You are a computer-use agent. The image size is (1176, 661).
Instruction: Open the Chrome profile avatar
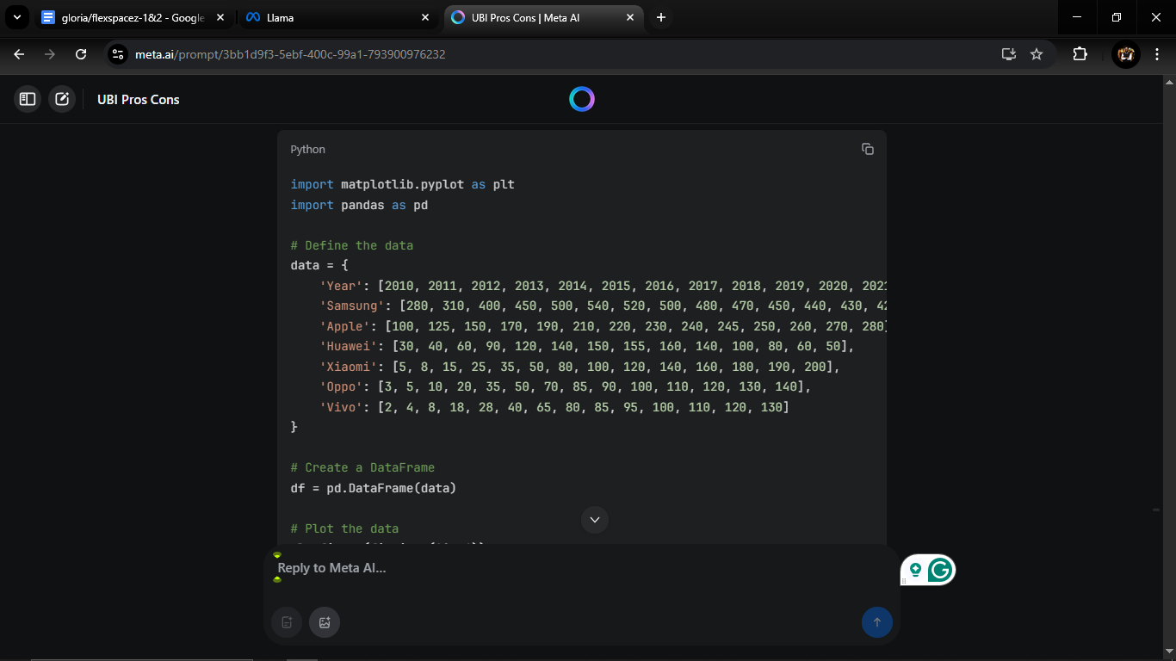coord(1126,54)
